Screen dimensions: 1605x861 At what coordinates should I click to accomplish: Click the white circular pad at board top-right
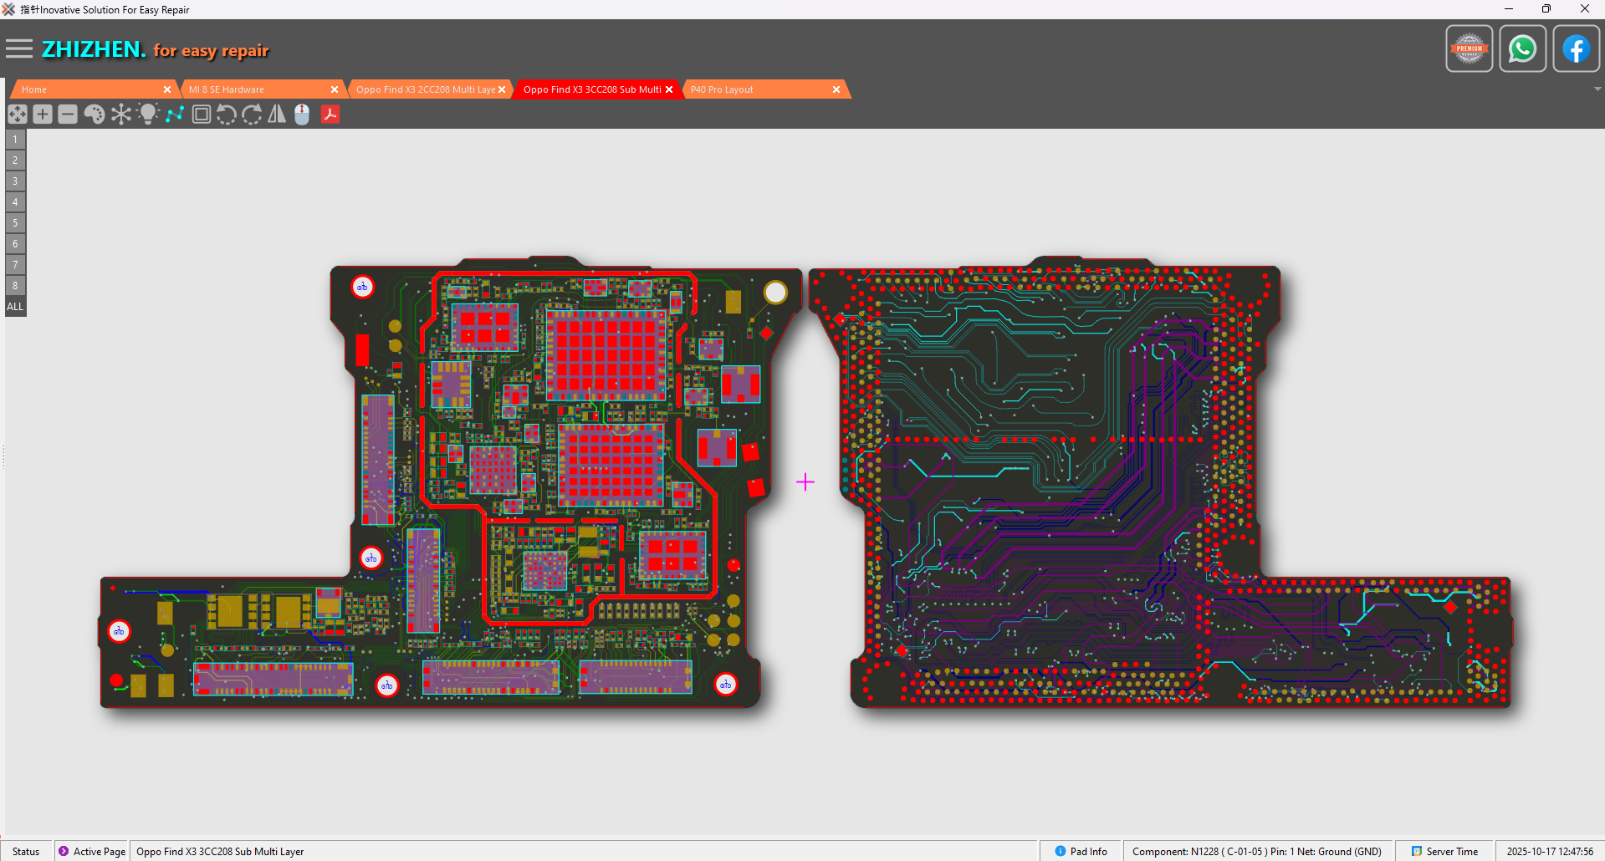[x=776, y=293]
